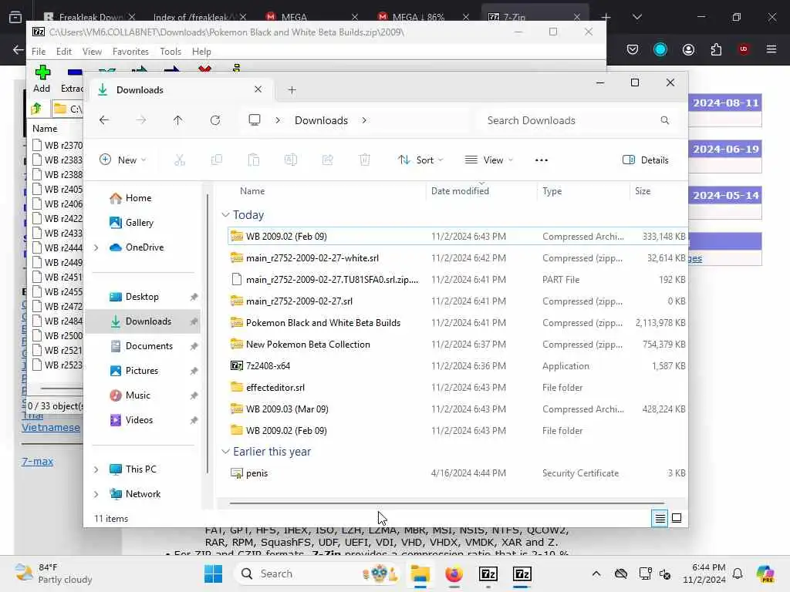This screenshot has width=790, height=592.
Task: Switch to details list view icon
Action: (x=660, y=518)
